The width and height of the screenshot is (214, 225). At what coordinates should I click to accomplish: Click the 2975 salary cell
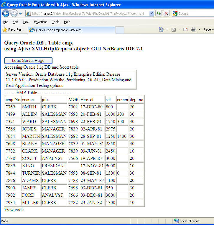coord(111,129)
